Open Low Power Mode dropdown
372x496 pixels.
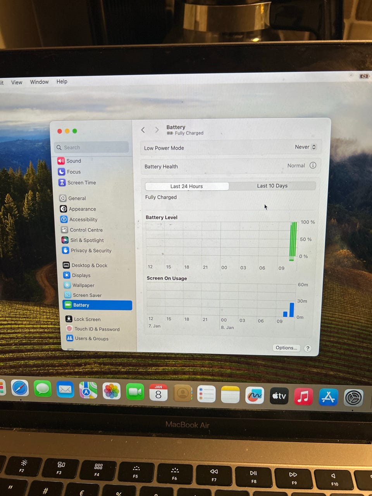click(306, 147)
